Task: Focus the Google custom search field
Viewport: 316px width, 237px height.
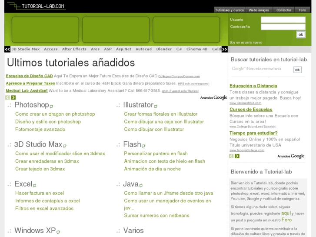Action: [x=261, y=69]
